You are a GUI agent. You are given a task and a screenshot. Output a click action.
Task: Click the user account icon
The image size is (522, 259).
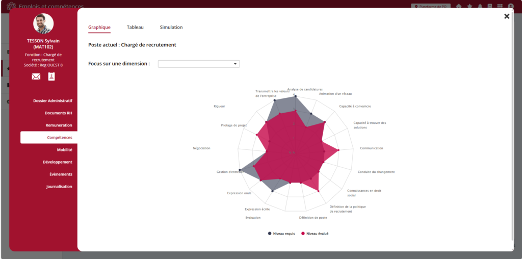tap(511, 7)
